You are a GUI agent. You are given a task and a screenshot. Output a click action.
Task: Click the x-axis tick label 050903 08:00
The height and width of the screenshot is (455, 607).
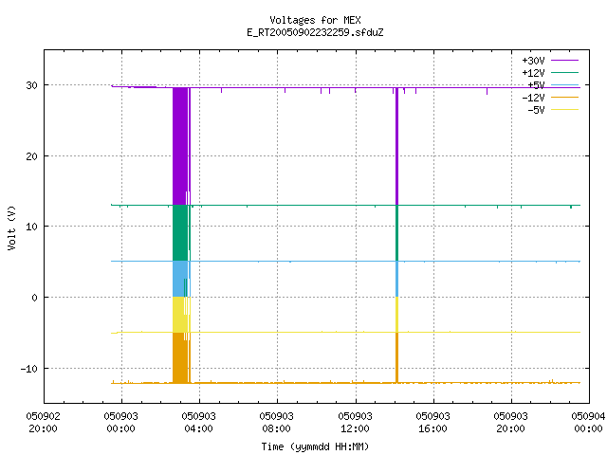coord(276,422)
